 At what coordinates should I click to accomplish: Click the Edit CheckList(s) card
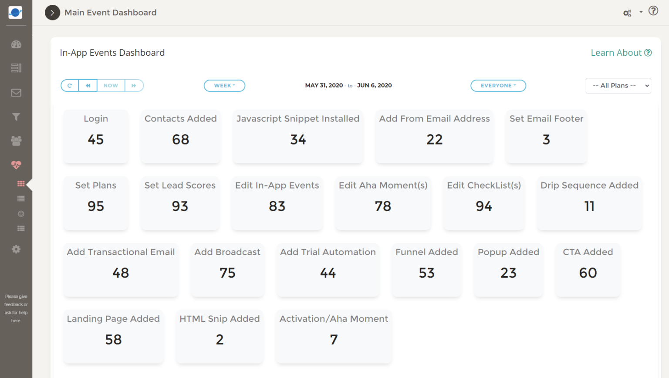tap(484, 203)
